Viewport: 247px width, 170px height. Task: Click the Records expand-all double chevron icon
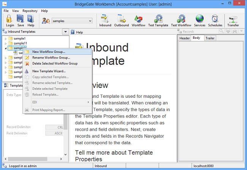(228, 31)
